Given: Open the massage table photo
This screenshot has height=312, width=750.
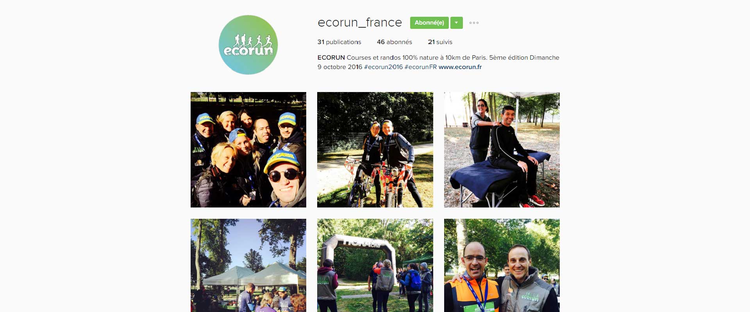Looking at the screenshot, I should (502, 150).
